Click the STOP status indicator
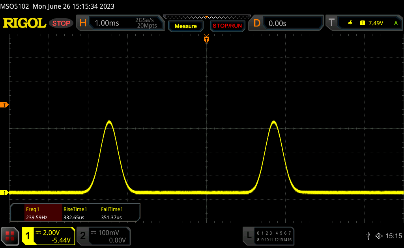Image resolution: width=404 pixels, height=248 pixels. (61, 23)
